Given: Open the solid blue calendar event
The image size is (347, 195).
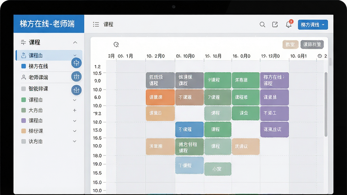Looking at the screenshot, I should point(189,130).
